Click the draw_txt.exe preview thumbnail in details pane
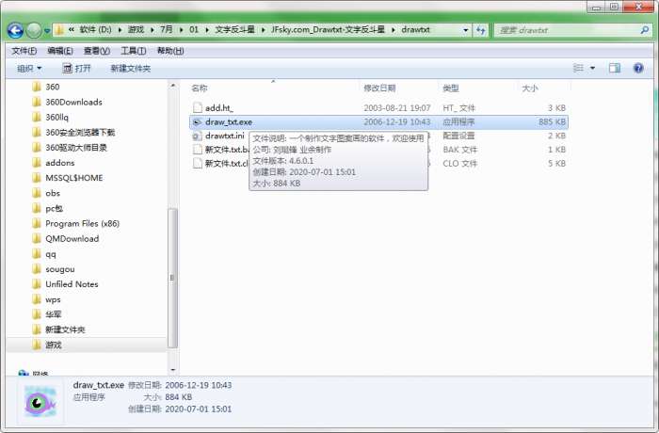659x433 pixels. (x=40, y=402)
